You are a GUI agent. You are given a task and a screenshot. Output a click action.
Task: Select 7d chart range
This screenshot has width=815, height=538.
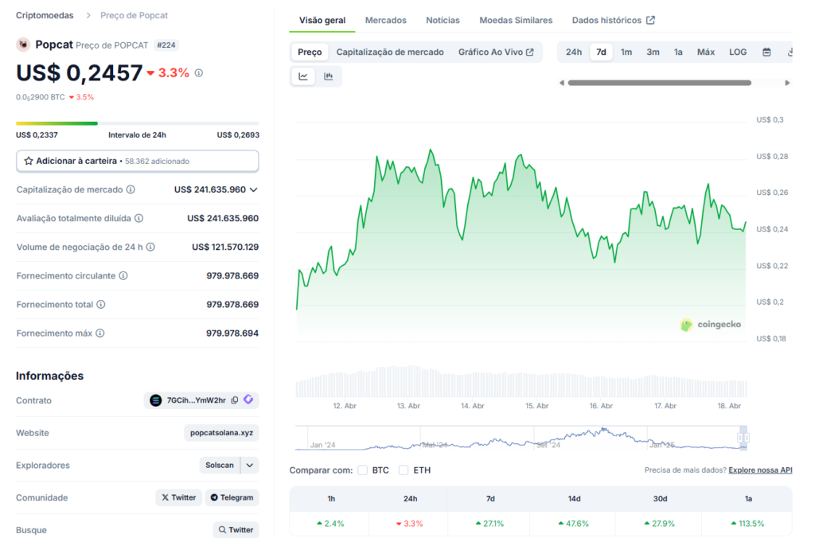tap(601, 52)
